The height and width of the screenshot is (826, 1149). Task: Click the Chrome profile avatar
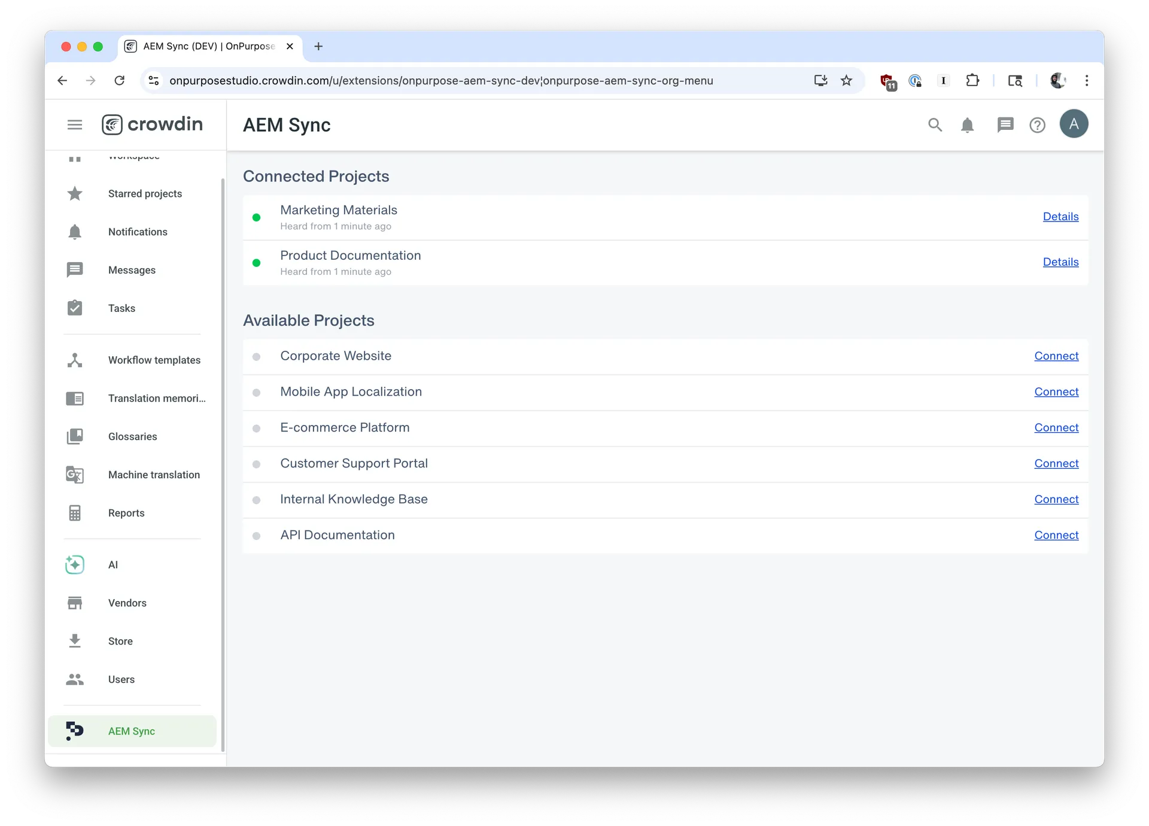point(1057,81)
